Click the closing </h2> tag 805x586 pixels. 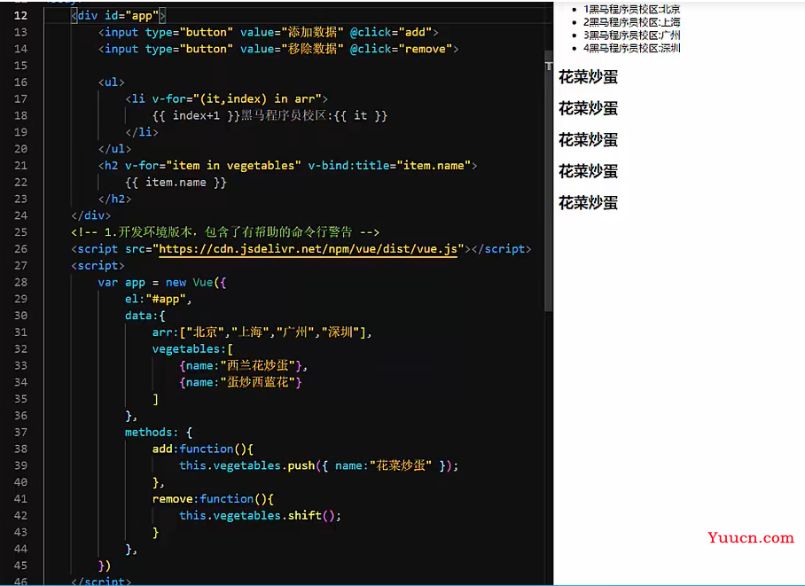(x=115, y=199)
